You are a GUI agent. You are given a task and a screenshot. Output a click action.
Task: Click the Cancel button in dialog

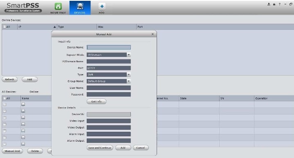click(x=141, y=148)
